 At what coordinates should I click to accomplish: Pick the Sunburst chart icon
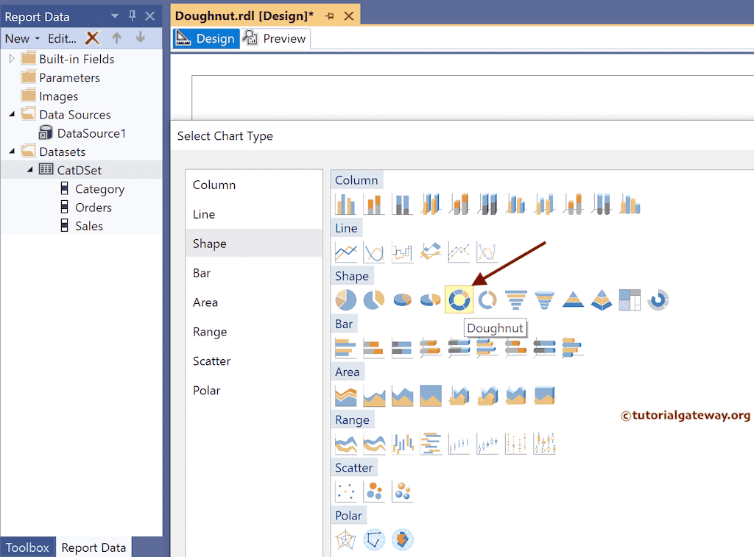click(x=658, y=300)
